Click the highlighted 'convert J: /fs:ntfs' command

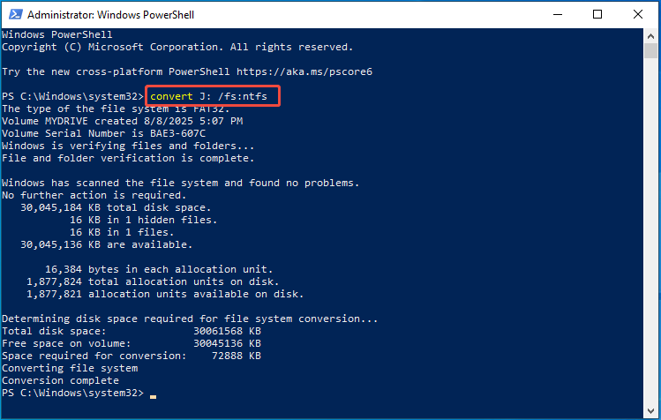pos(214,95)
